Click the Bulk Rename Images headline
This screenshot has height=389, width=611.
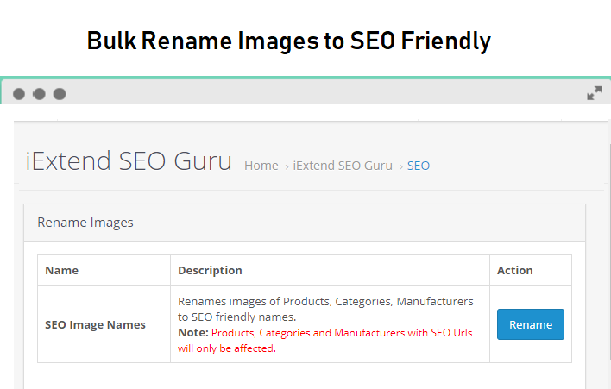[x=289, y=41]
